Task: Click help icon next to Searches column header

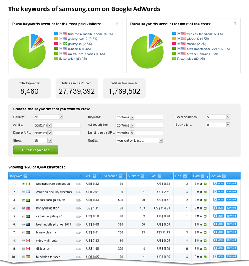Action: click(x=120, y=176)
